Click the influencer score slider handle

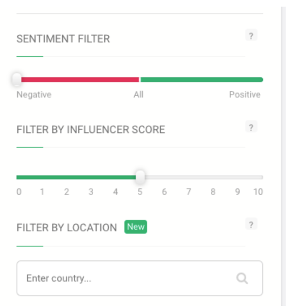click(x=140, y=177)
